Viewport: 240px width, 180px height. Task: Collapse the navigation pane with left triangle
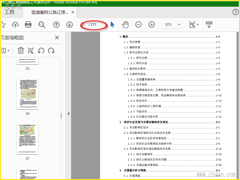[68, 114]
